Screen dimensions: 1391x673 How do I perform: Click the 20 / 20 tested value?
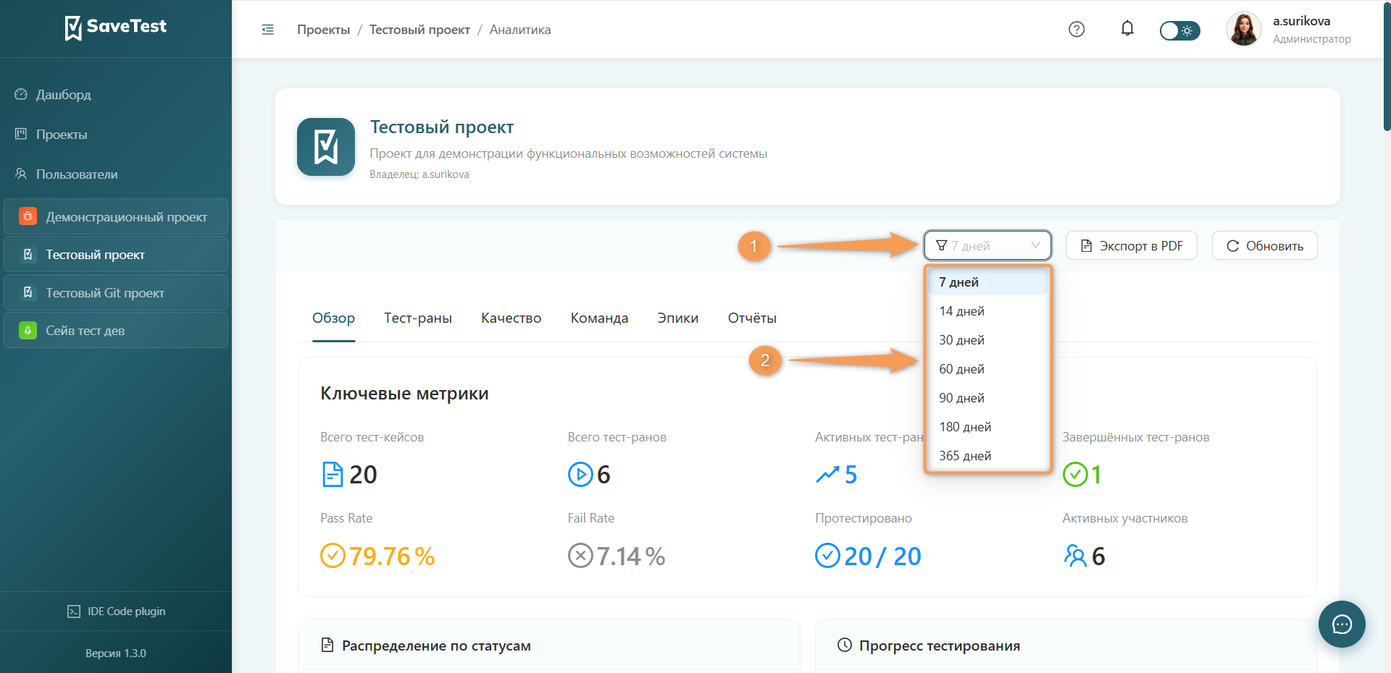pyautogui.click(x=882, y=556)
